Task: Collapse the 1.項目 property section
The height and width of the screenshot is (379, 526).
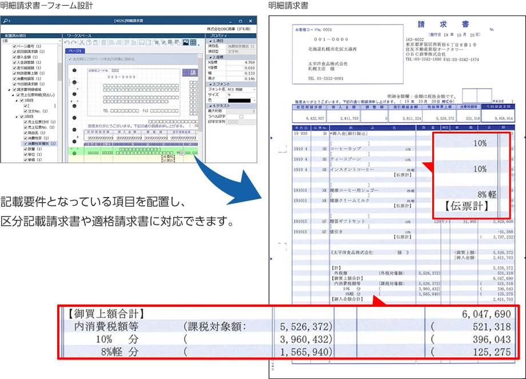Action: [210, 41]
